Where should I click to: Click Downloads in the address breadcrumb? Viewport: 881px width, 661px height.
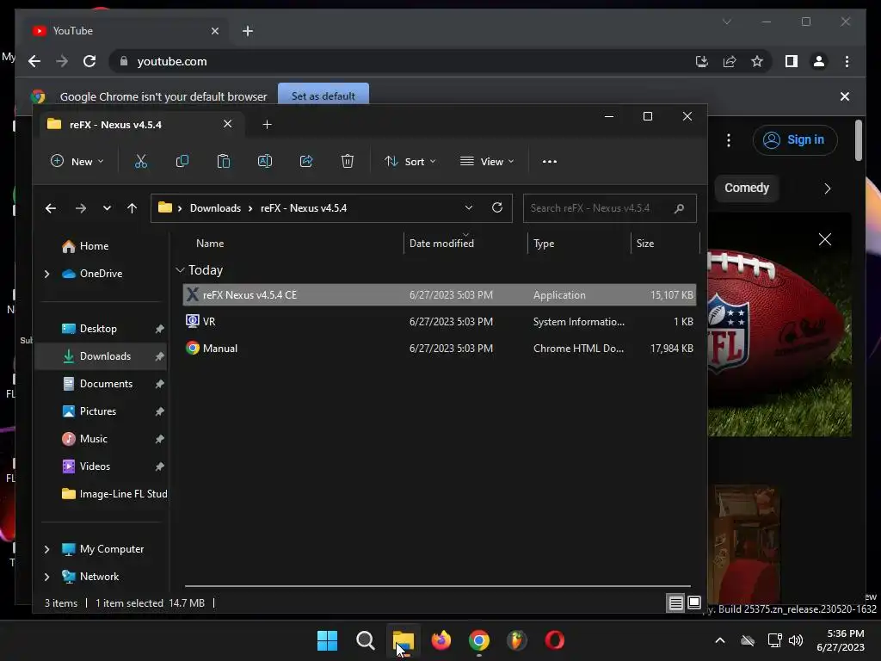[215, 208]
